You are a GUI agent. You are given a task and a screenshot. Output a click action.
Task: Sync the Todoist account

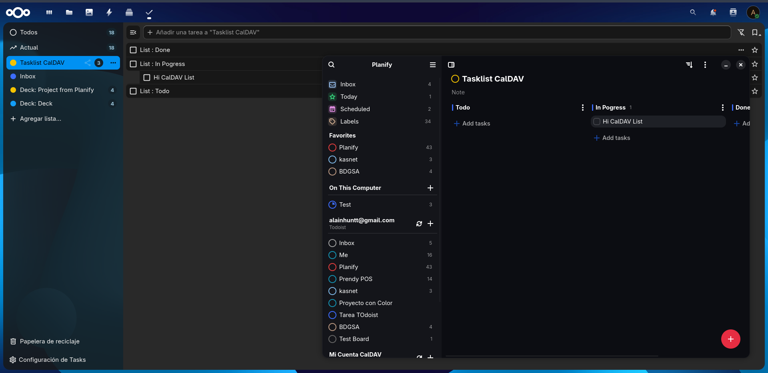point(419,224)
